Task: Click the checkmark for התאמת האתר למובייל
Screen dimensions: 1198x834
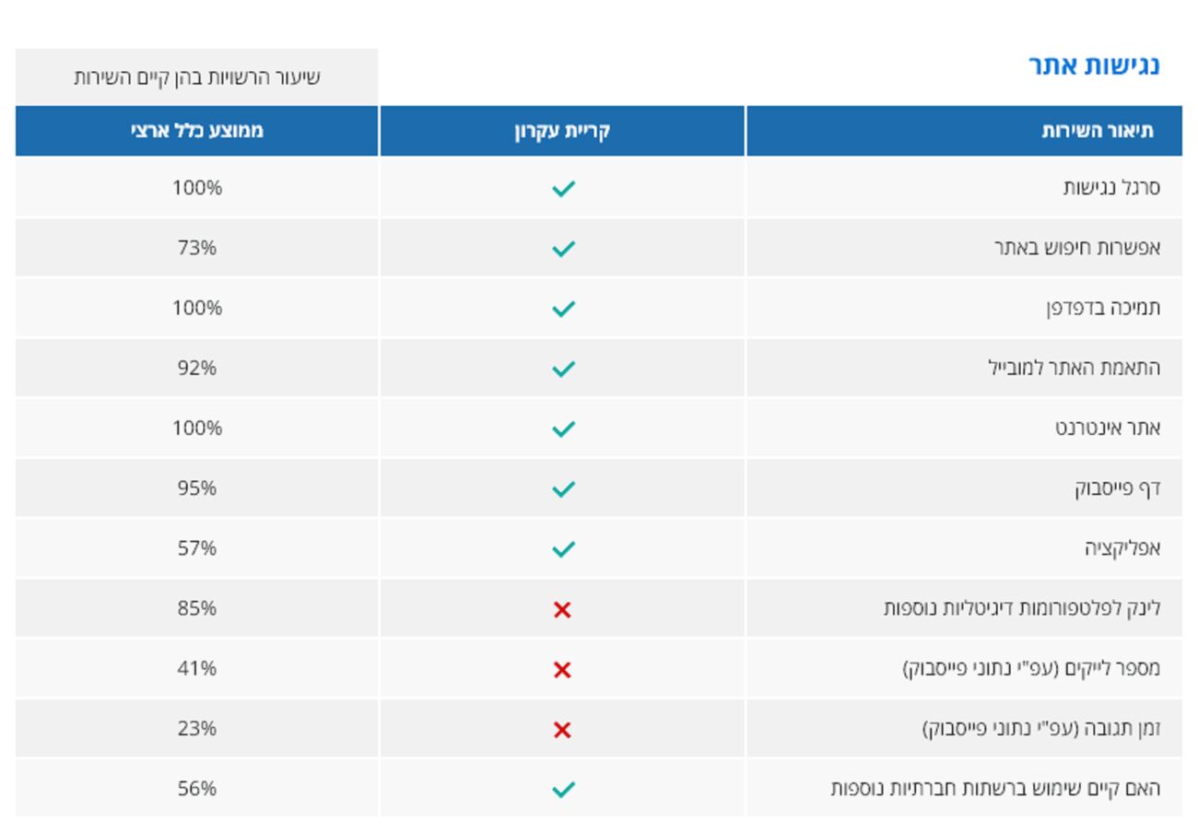Action: 563,369
